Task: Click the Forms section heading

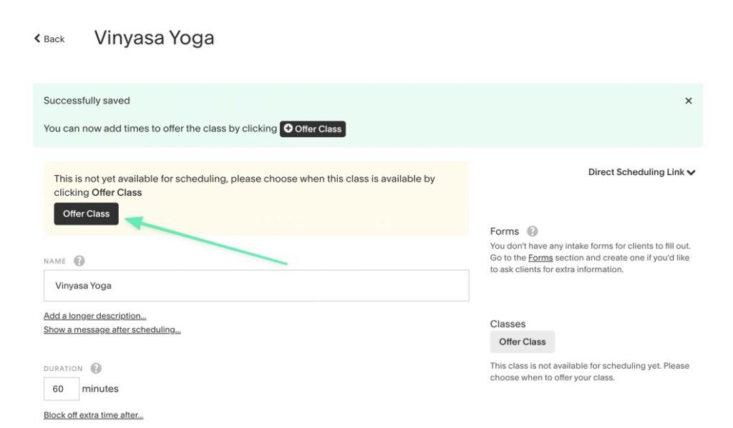Action: tap(503, 231)
